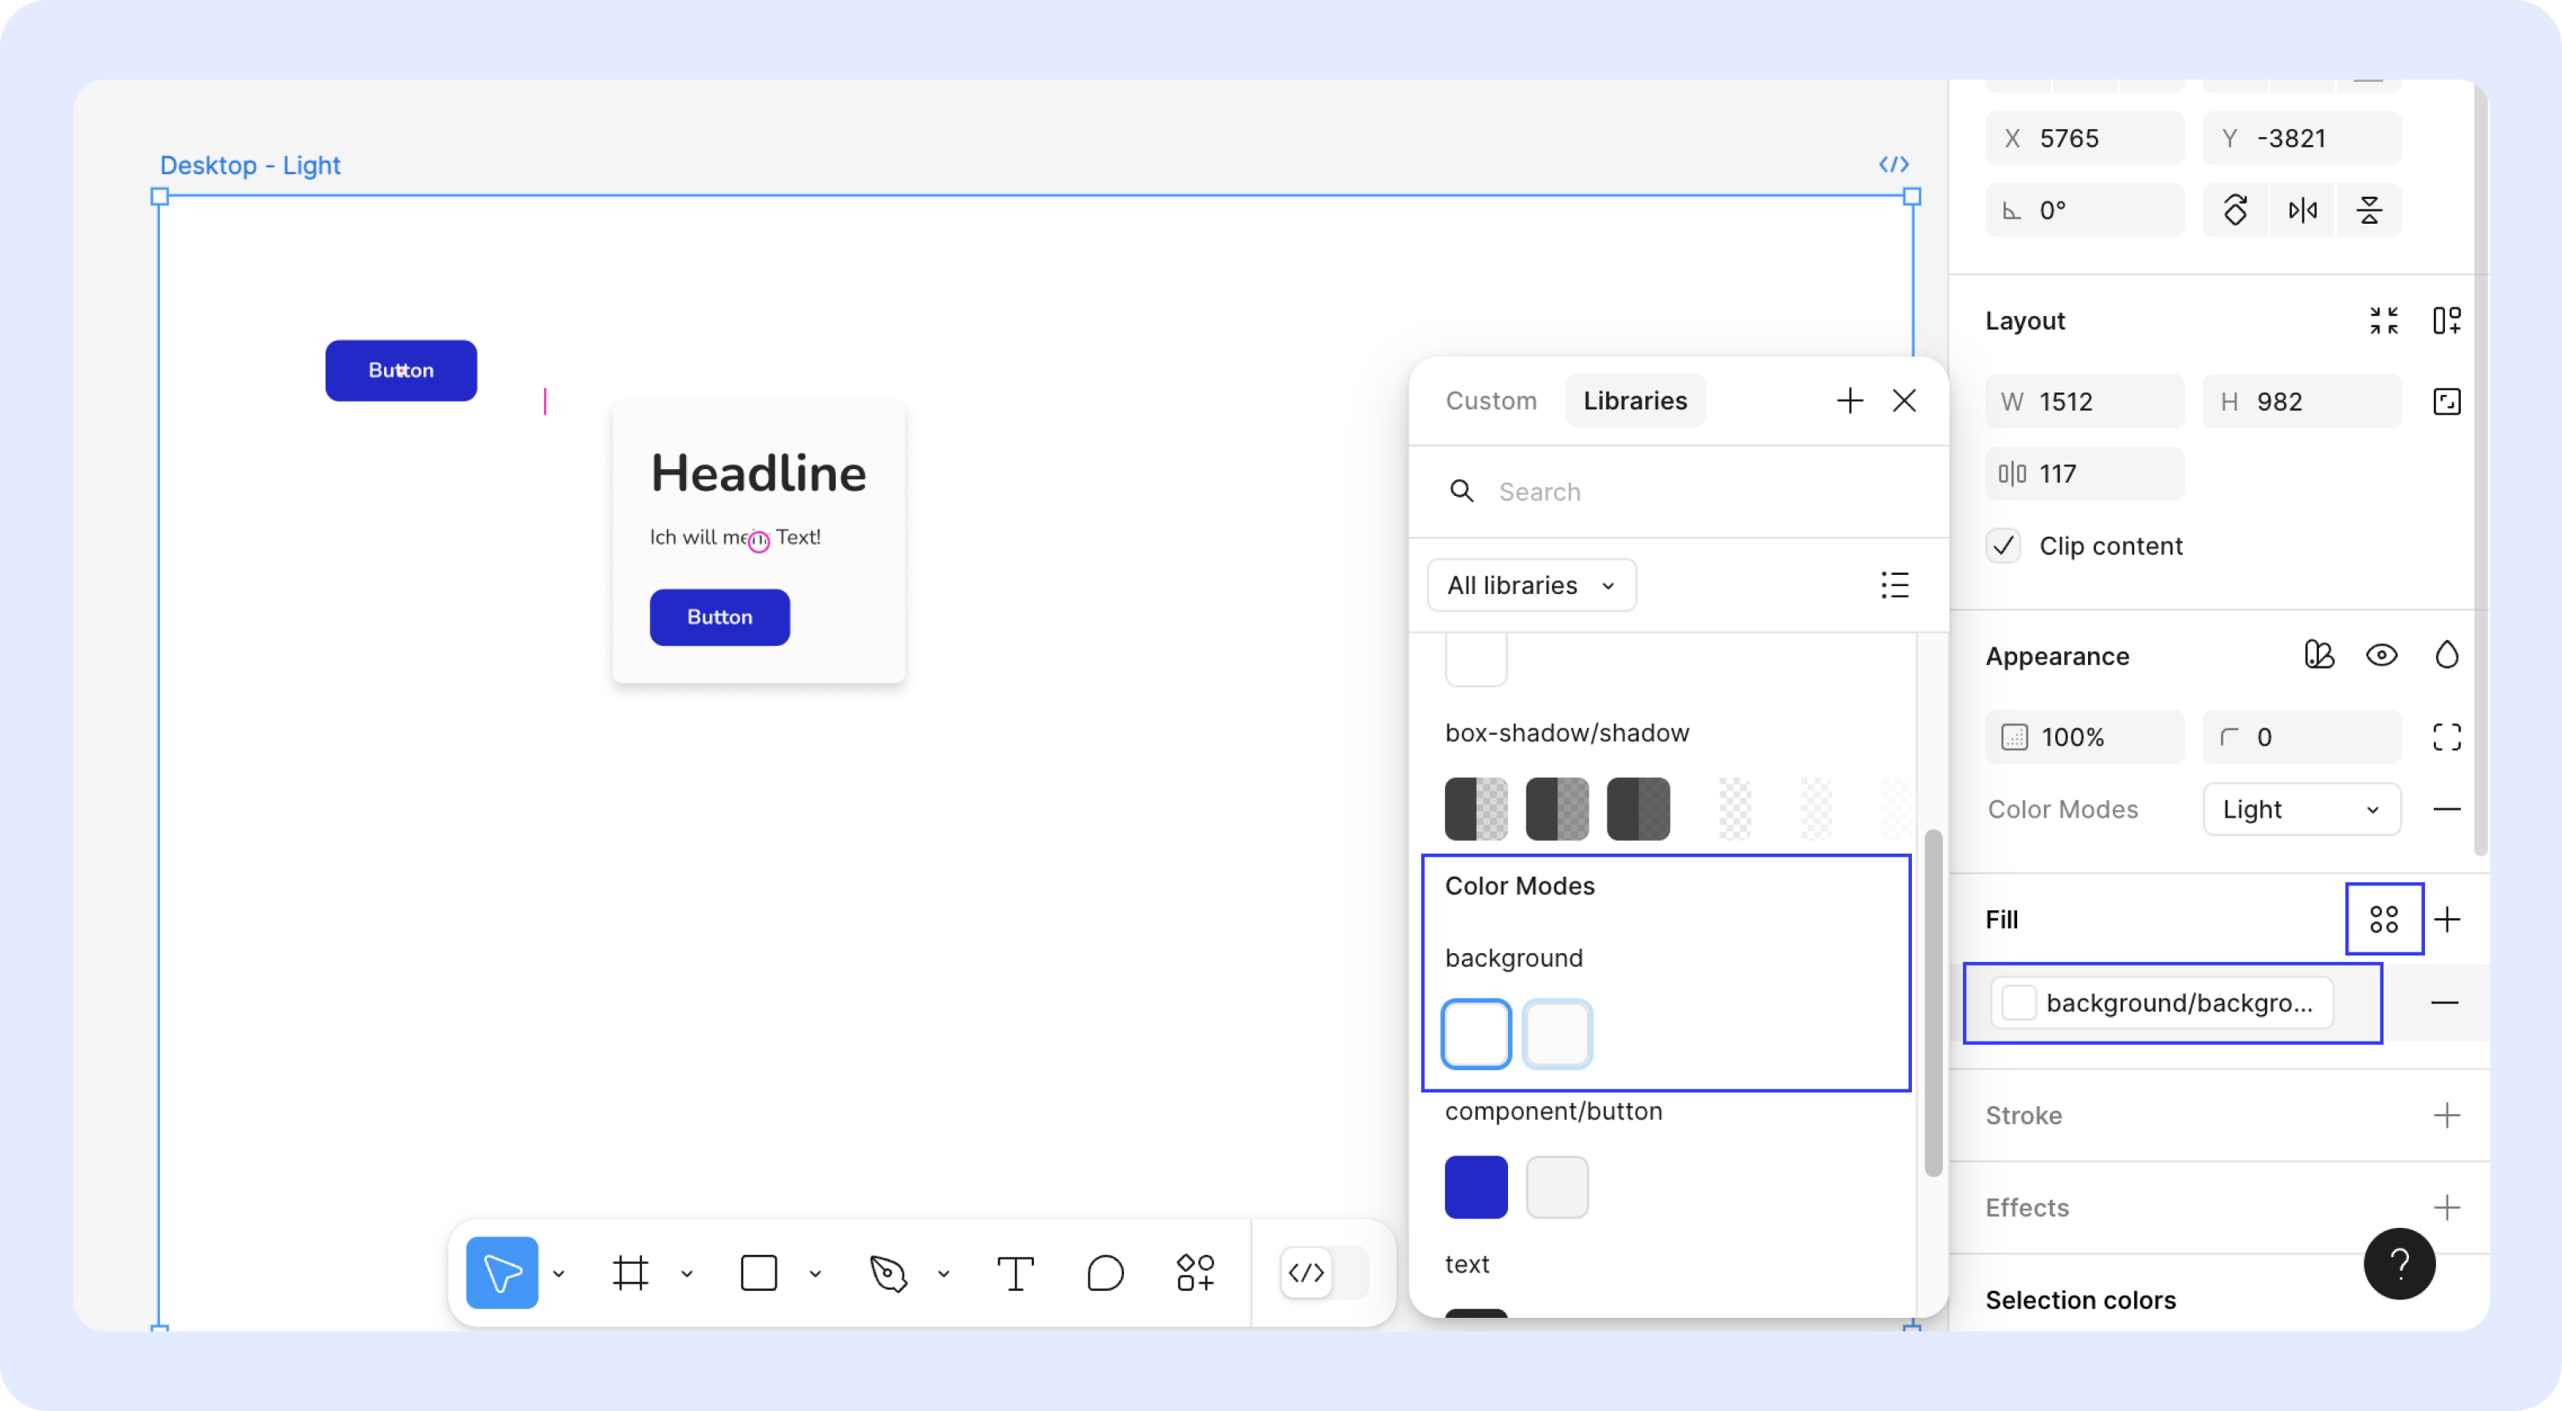Select the Pen tool
Image resolution: width=2562 pixels, height=1411 pixels.
pyautogui.click(x=888, y=1272)
